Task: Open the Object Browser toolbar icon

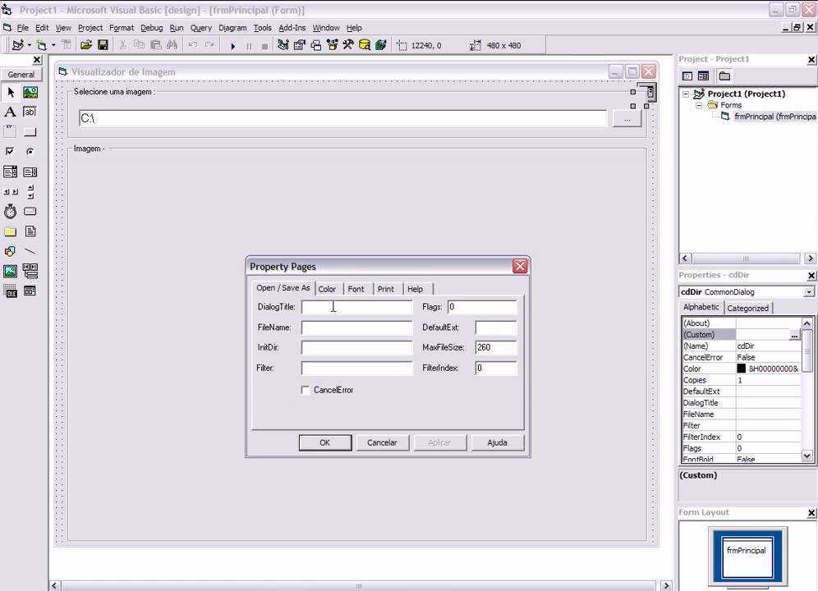Action: coord(332,45)
